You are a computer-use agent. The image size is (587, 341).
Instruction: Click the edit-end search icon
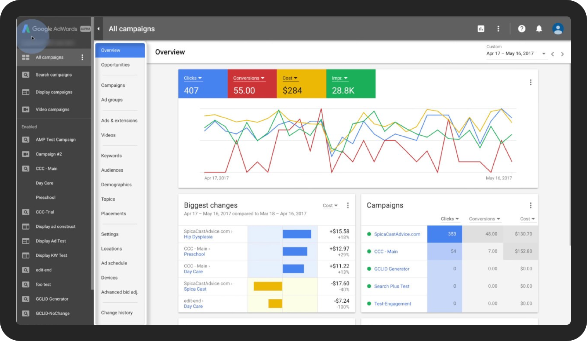26,270
